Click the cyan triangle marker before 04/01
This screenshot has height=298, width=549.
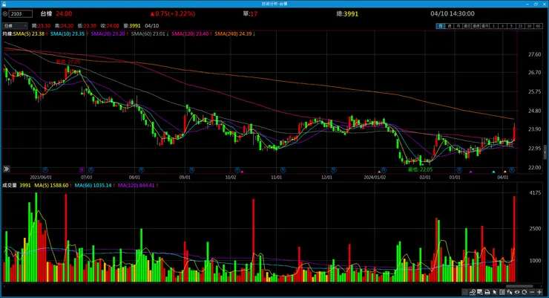coord(493,172)
